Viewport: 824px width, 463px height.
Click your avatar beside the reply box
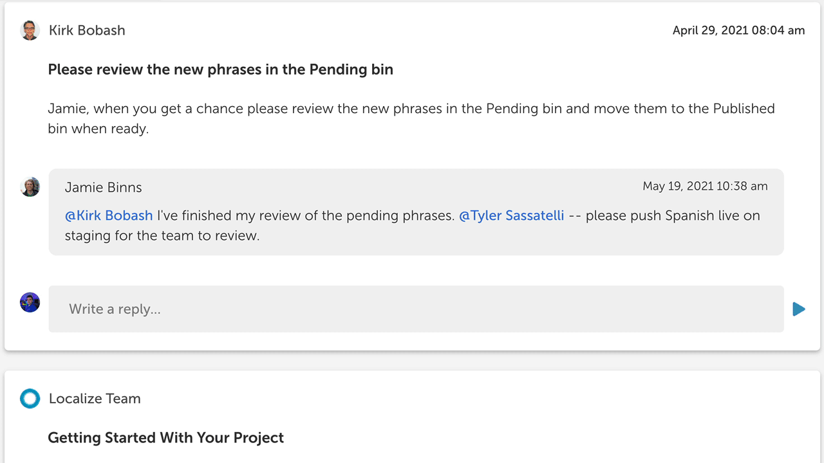pyautogui.click(x=30, y=302)
